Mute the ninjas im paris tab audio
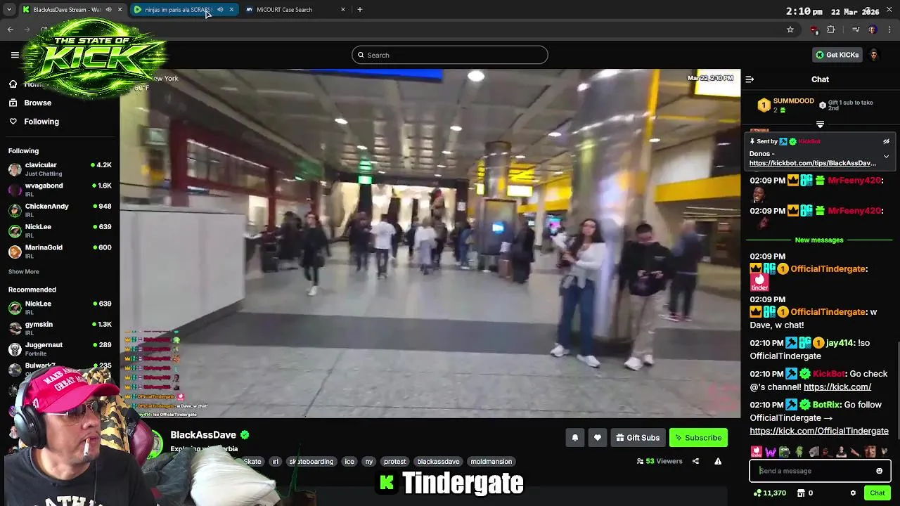 coord(220,10)
